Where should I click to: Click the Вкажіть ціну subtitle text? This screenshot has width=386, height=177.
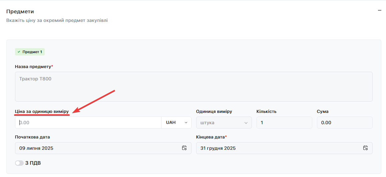click(57, 20)
